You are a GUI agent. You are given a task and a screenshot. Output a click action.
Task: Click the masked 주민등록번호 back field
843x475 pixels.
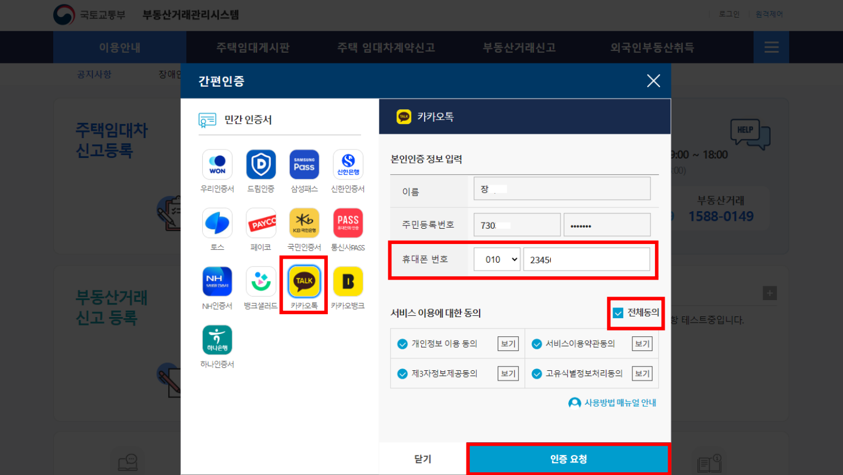click(607, 225)
